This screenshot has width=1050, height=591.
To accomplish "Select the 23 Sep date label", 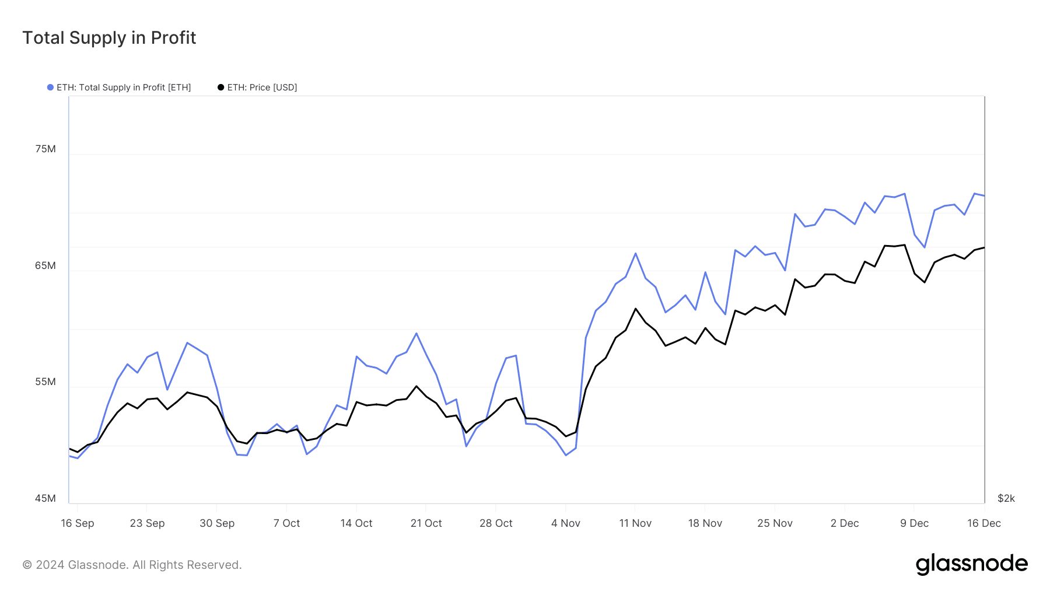I will [147, 523].
